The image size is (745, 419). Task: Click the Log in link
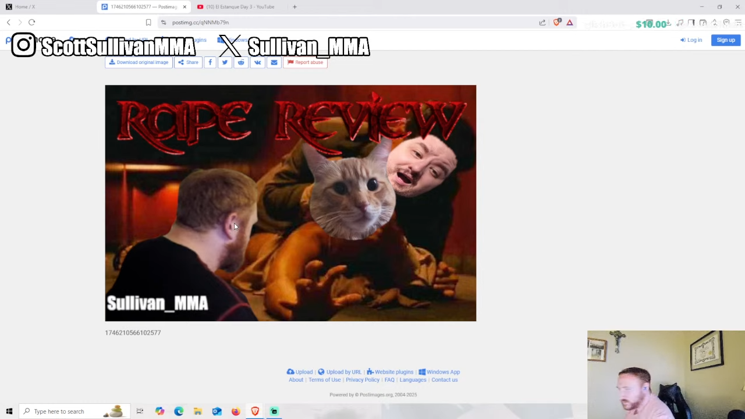click(x=691, y=40)
